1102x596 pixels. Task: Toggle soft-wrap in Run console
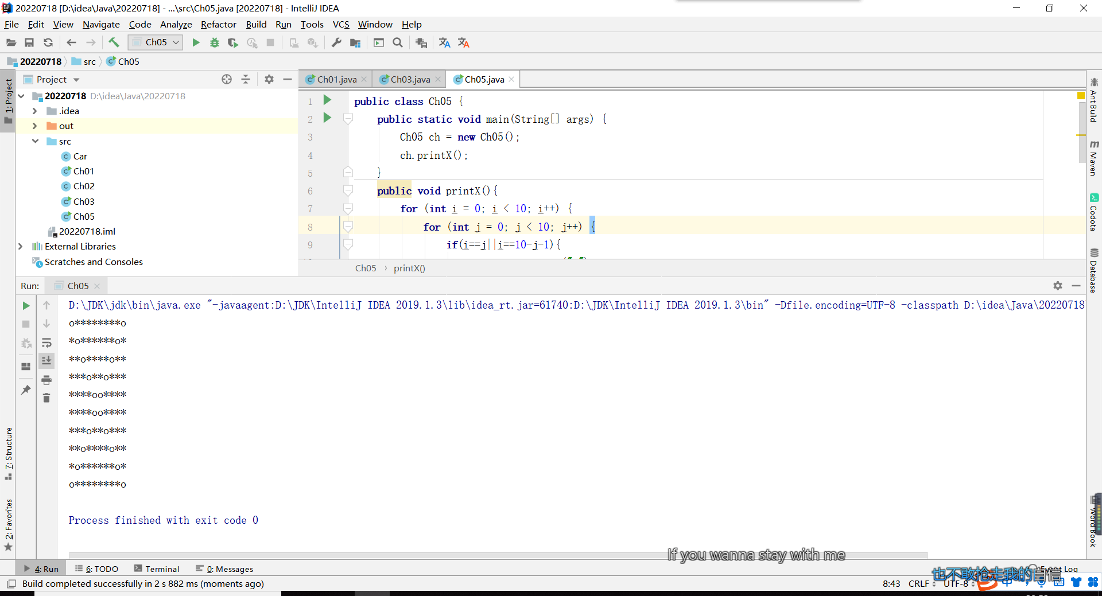[x=46, y=343]
